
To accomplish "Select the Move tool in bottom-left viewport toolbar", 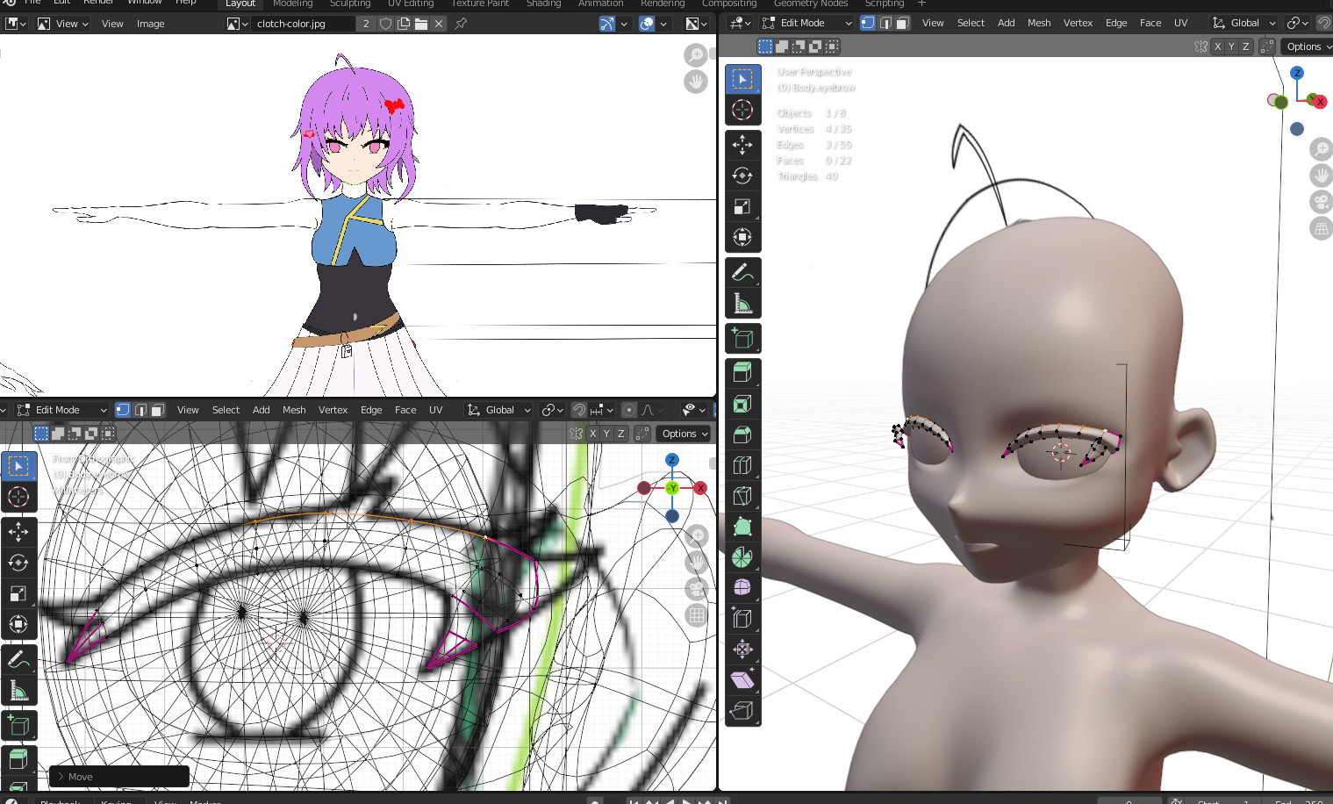I will point(18,532).
